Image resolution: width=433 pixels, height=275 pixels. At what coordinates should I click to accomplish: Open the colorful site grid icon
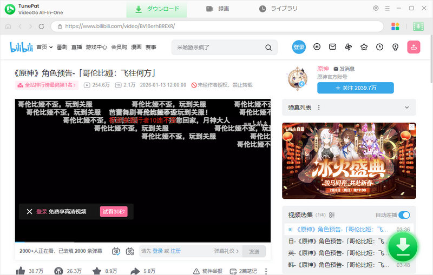[x=395, y=26]
